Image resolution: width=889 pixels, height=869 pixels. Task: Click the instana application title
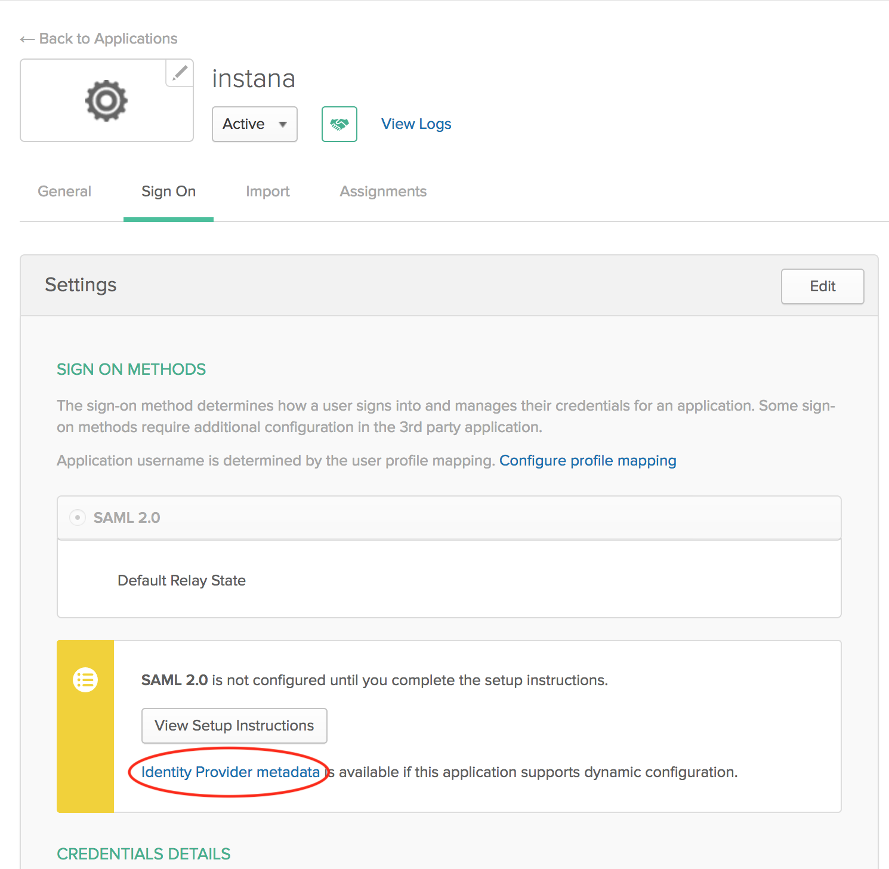click(254, 79)
